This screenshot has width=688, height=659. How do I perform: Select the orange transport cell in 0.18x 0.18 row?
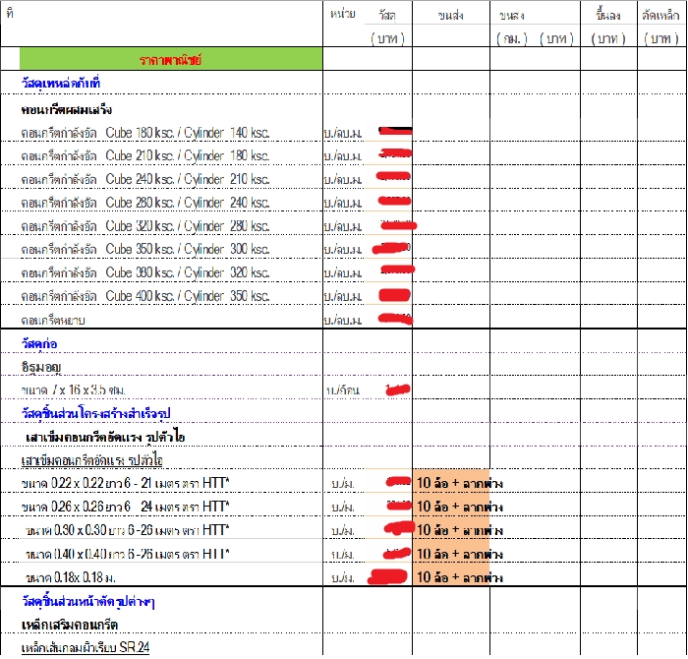pos(451,577)
